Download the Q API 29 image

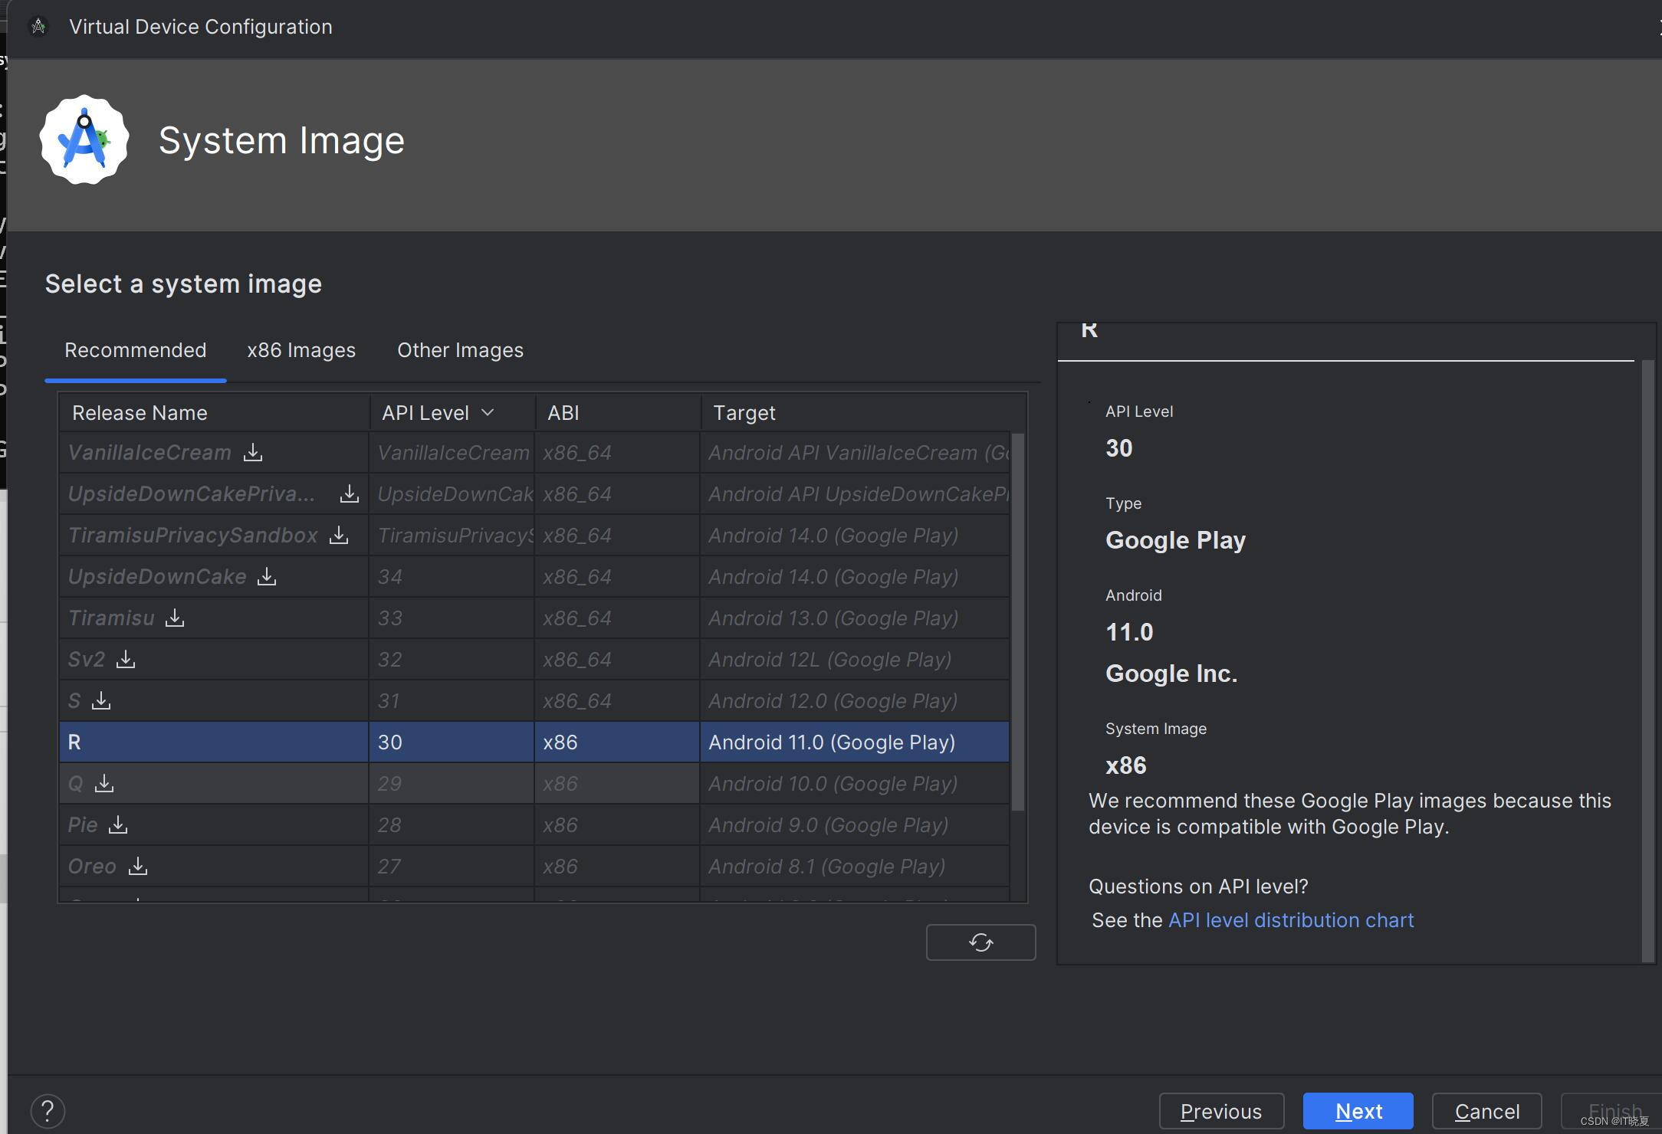pyautogui.click(x=104, y=784)
